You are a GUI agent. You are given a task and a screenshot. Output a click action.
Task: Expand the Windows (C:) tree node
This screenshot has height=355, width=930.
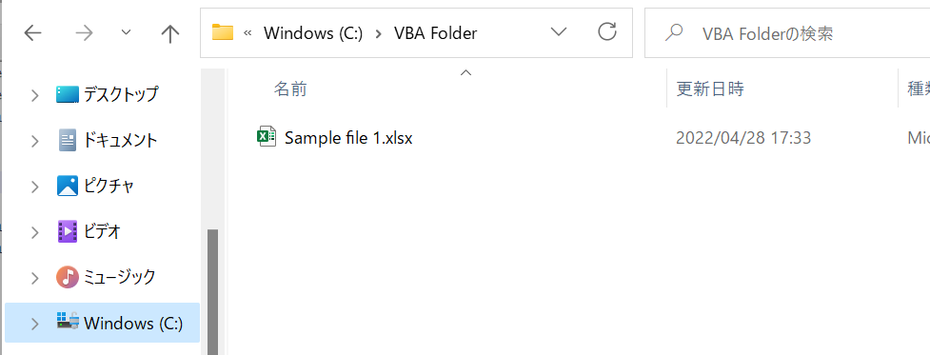pyautogui.click(x=34, y=324)
